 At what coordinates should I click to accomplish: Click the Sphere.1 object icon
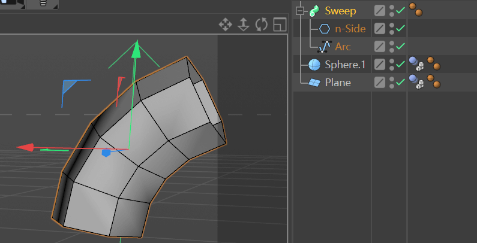[x=314, y=65]
